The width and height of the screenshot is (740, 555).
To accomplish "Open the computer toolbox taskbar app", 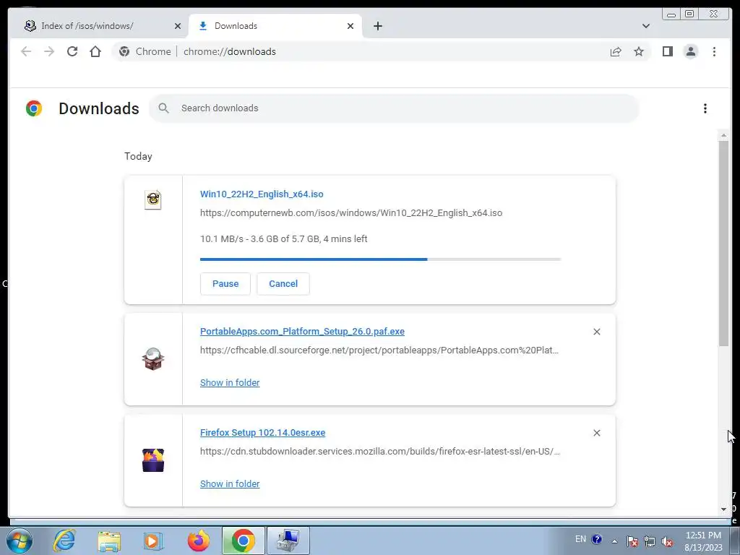I will pos(288,541).
